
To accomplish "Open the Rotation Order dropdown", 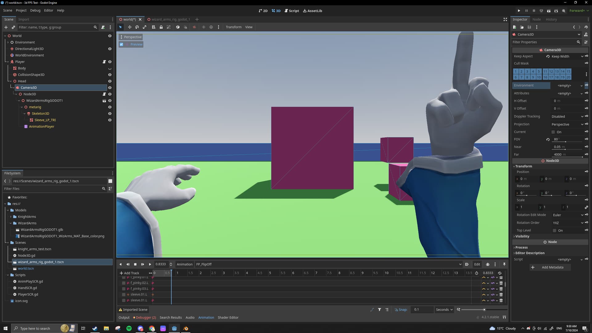I will 568,223.
